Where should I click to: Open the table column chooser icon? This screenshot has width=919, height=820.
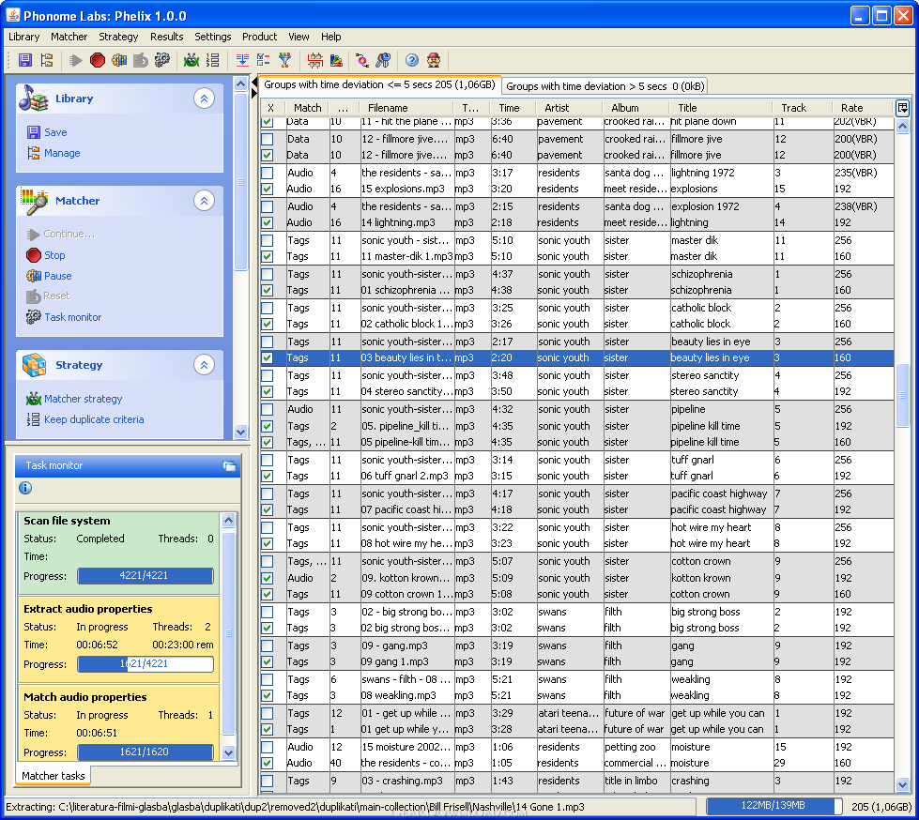903,108
